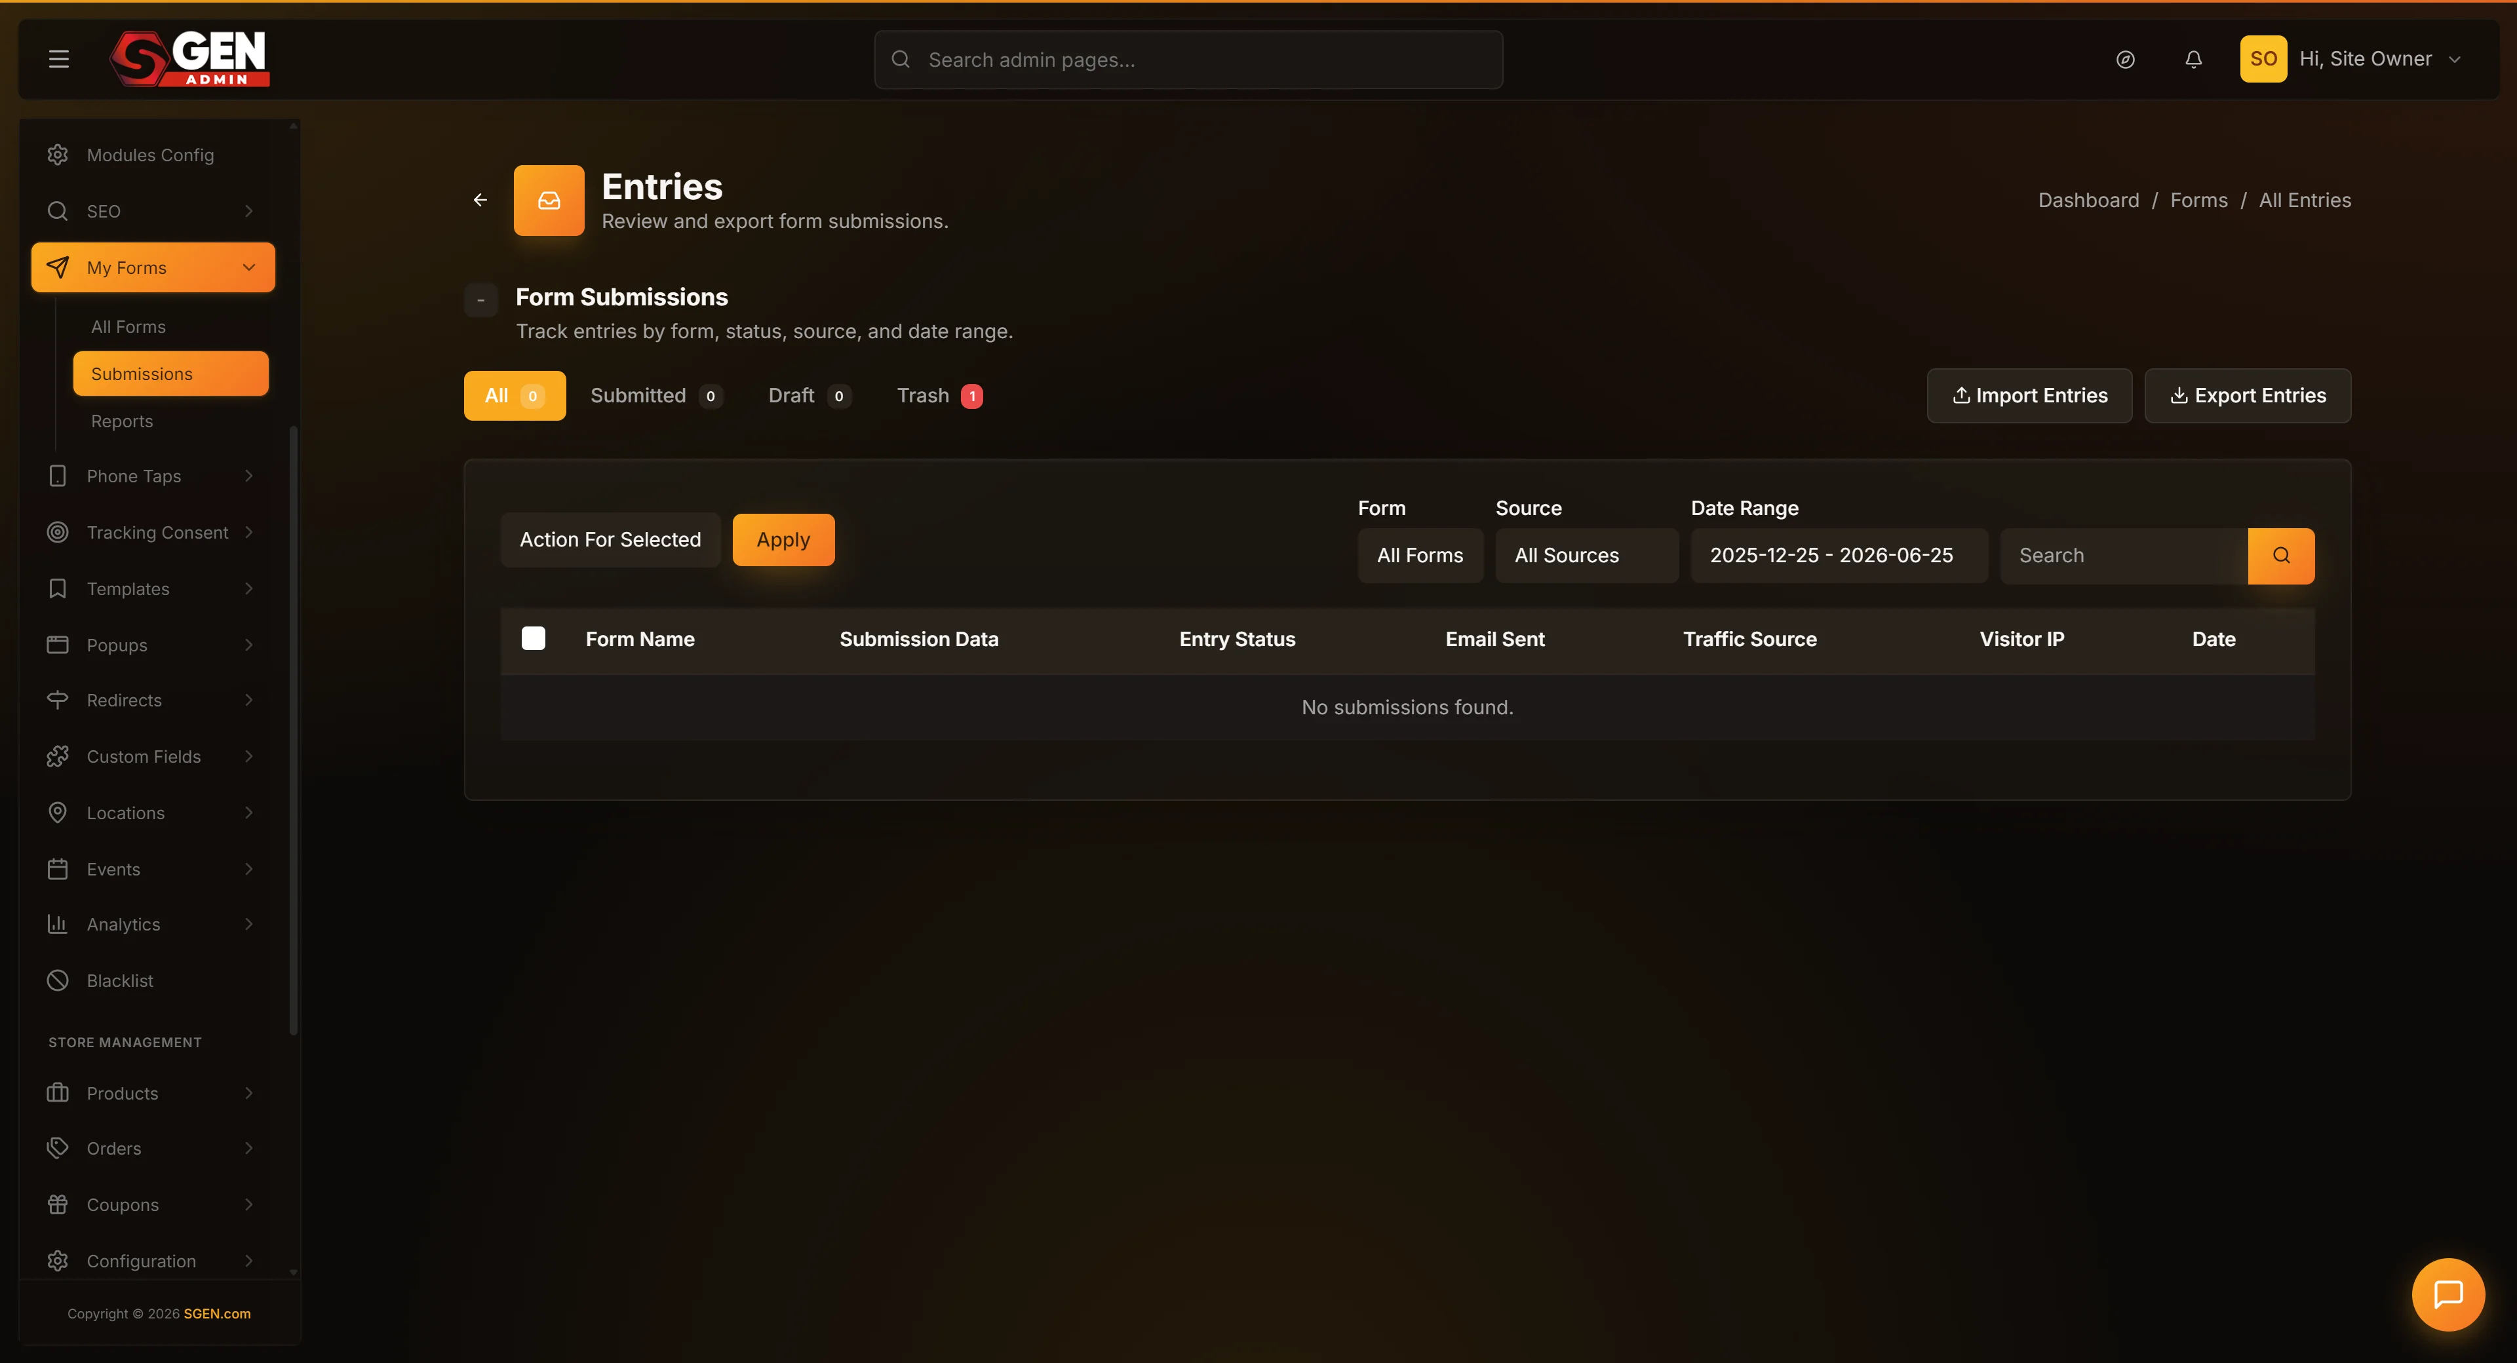
Task: Click the Date Range input field
Action: tap(1839, 556)
